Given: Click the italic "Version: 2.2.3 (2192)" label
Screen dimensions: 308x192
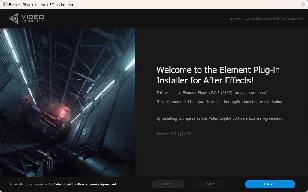Looking at the screenshot, I should pyautogui.click(x=174, y=134).
